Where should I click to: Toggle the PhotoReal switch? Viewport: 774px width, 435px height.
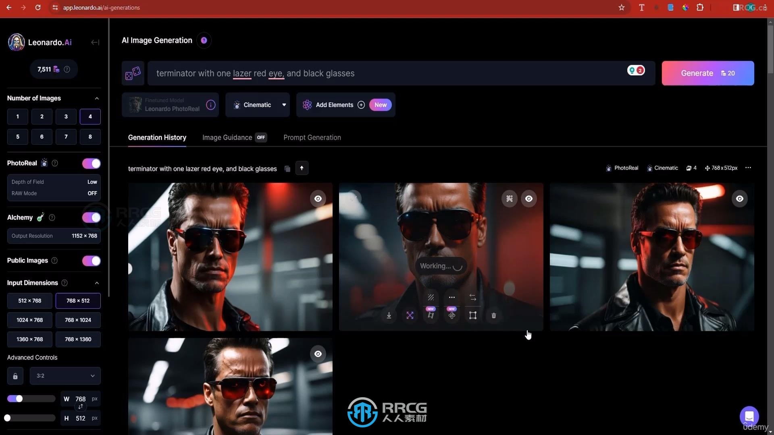click(92, 164)
